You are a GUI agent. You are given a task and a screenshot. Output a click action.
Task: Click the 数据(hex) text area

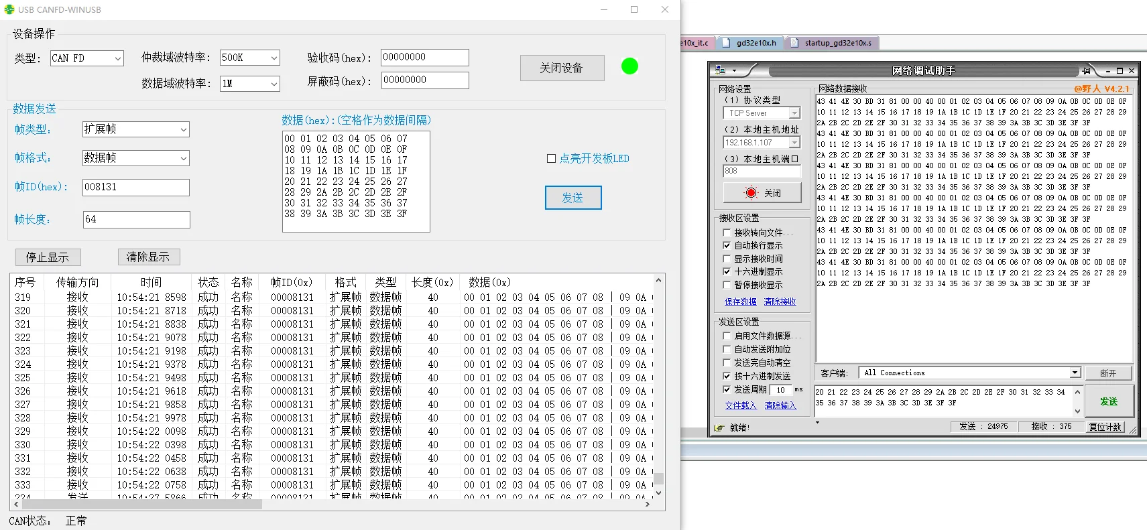point(356,182)
